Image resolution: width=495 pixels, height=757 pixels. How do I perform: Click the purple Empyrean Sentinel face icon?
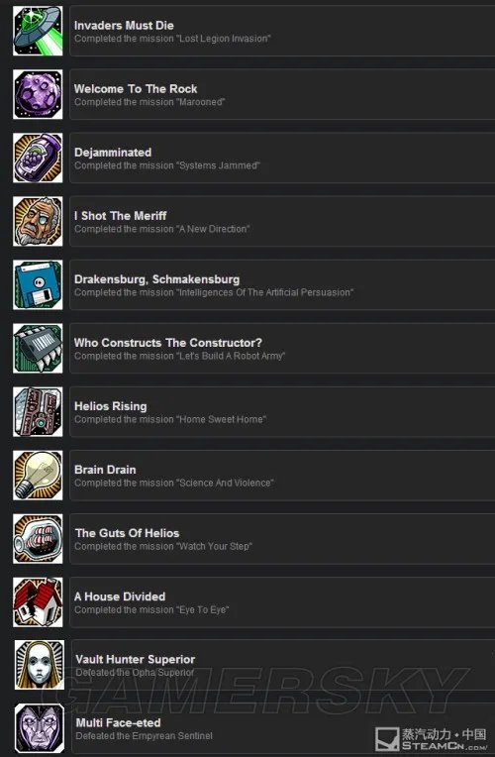pos(39,728)
